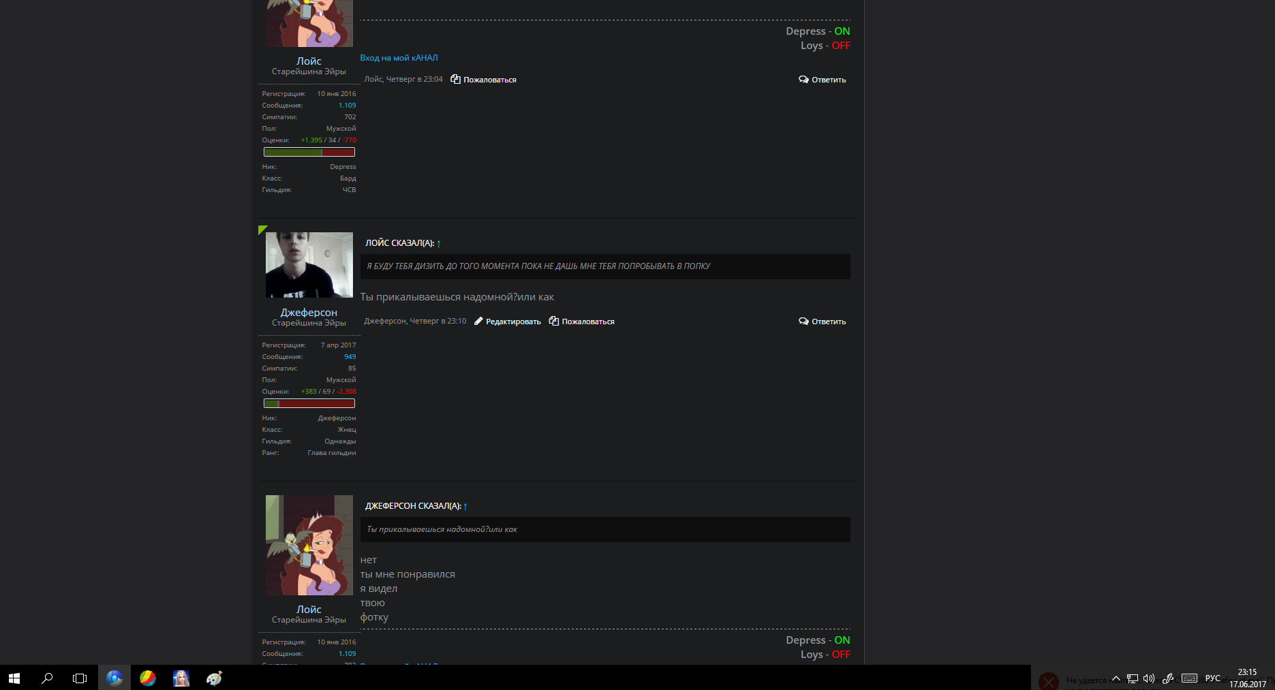This screenshot has height=690, width=1275.
Task: Click quoted text Ты прикалываешься надомной
Action: click(x=442, y=529)
